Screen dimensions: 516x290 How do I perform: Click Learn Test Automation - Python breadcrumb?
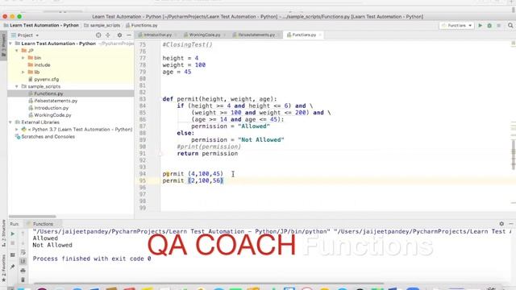coord(41,25)
